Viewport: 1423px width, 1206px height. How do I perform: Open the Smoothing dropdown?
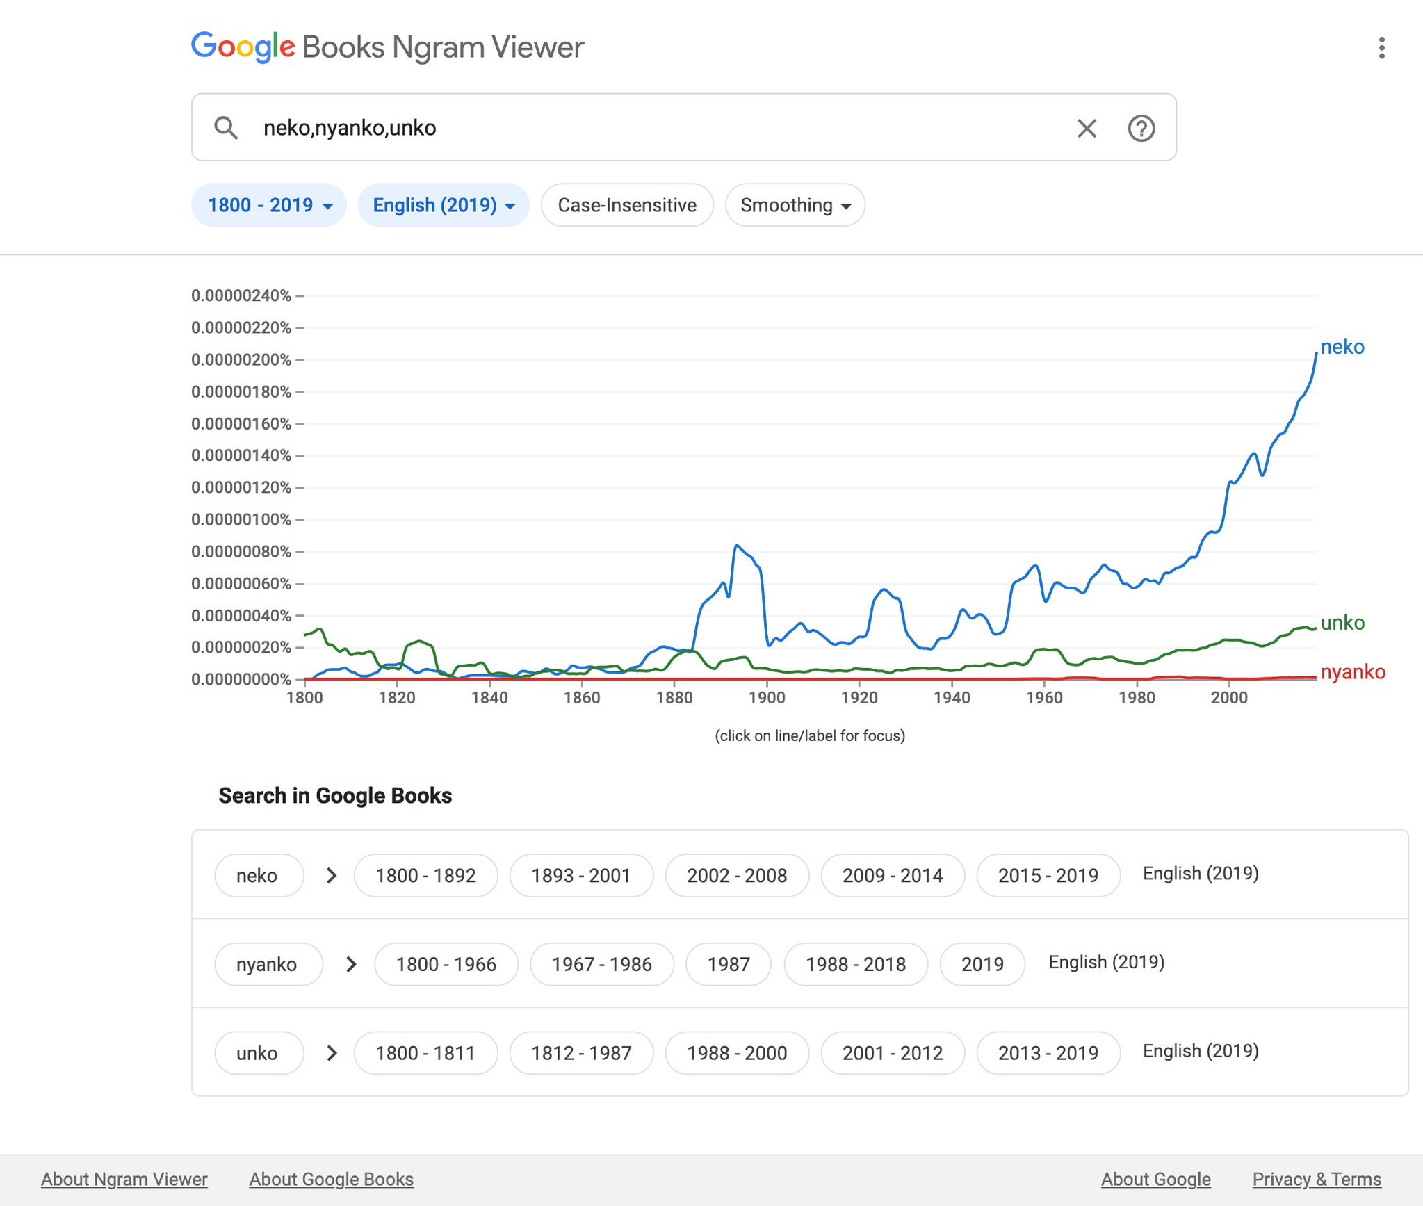click(795, 205)
